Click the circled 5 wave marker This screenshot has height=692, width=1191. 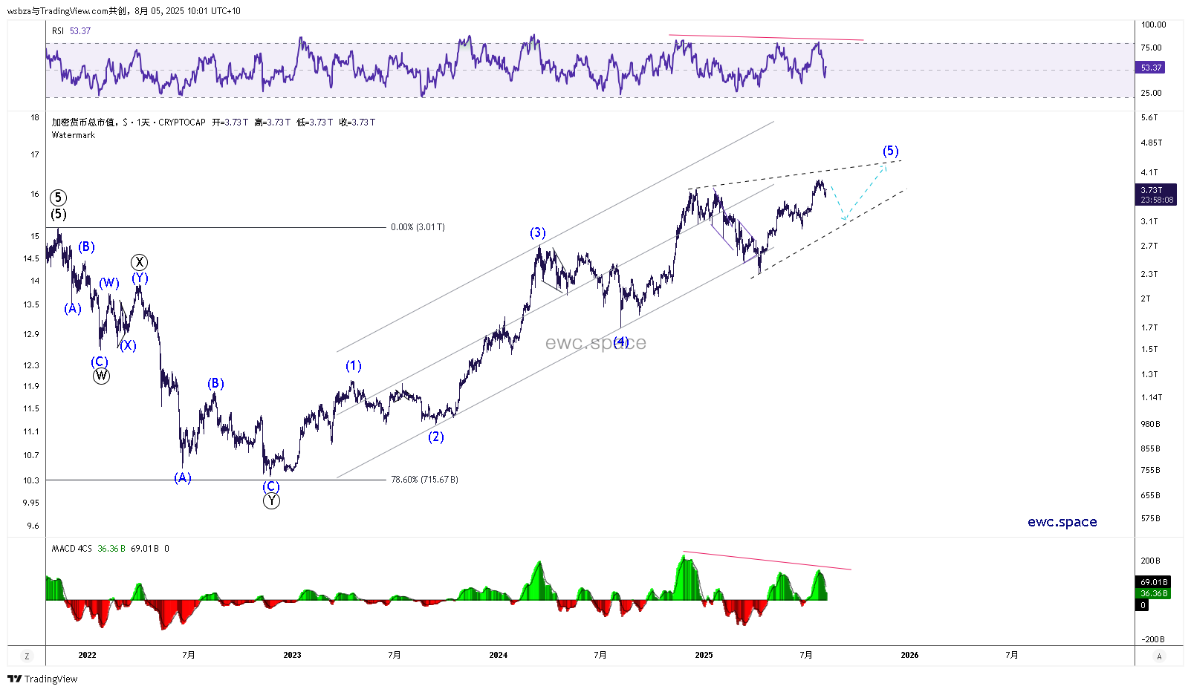(58, 198)
